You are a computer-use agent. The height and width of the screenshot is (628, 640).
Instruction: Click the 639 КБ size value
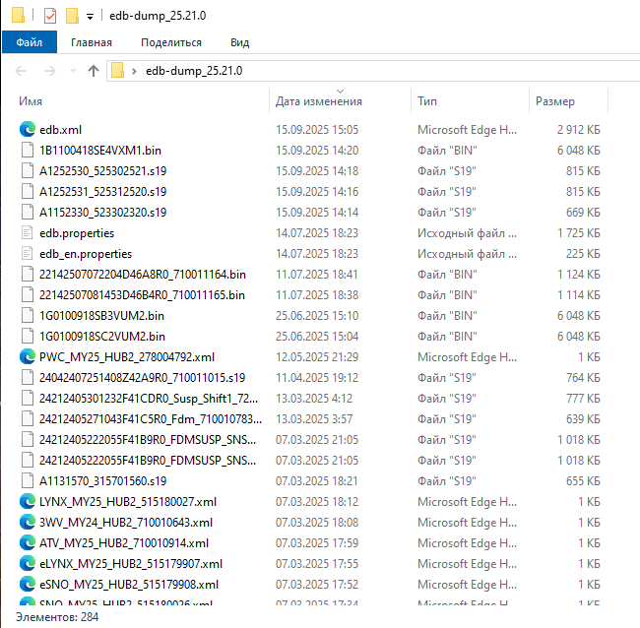(x=583, y=419)
